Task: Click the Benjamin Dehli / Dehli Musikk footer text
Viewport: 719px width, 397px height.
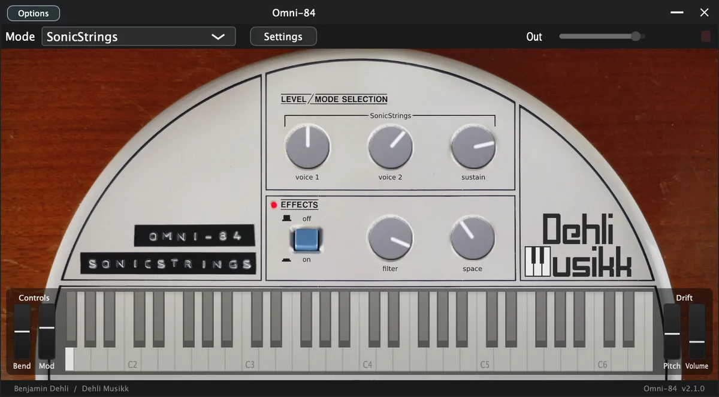Action: click(x=71, y=389)
